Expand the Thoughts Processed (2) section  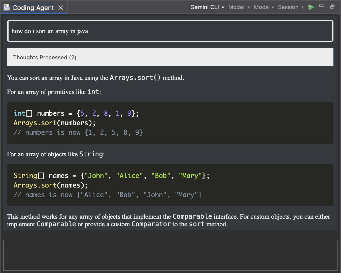pyautogui.click(x=170, y=57)
